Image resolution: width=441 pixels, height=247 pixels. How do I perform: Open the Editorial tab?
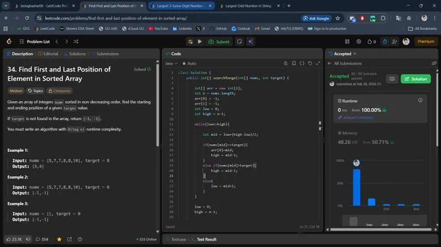click(48, 54)
